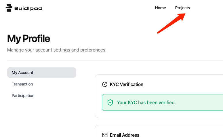Select the My Account sidebar tab
223x137 pixels.
pyautogui.click(x=42, y=73)
